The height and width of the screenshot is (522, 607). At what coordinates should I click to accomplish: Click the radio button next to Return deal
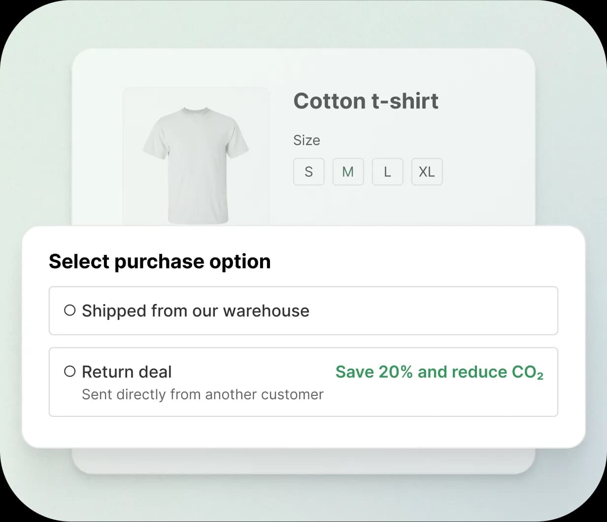(69, 372)
